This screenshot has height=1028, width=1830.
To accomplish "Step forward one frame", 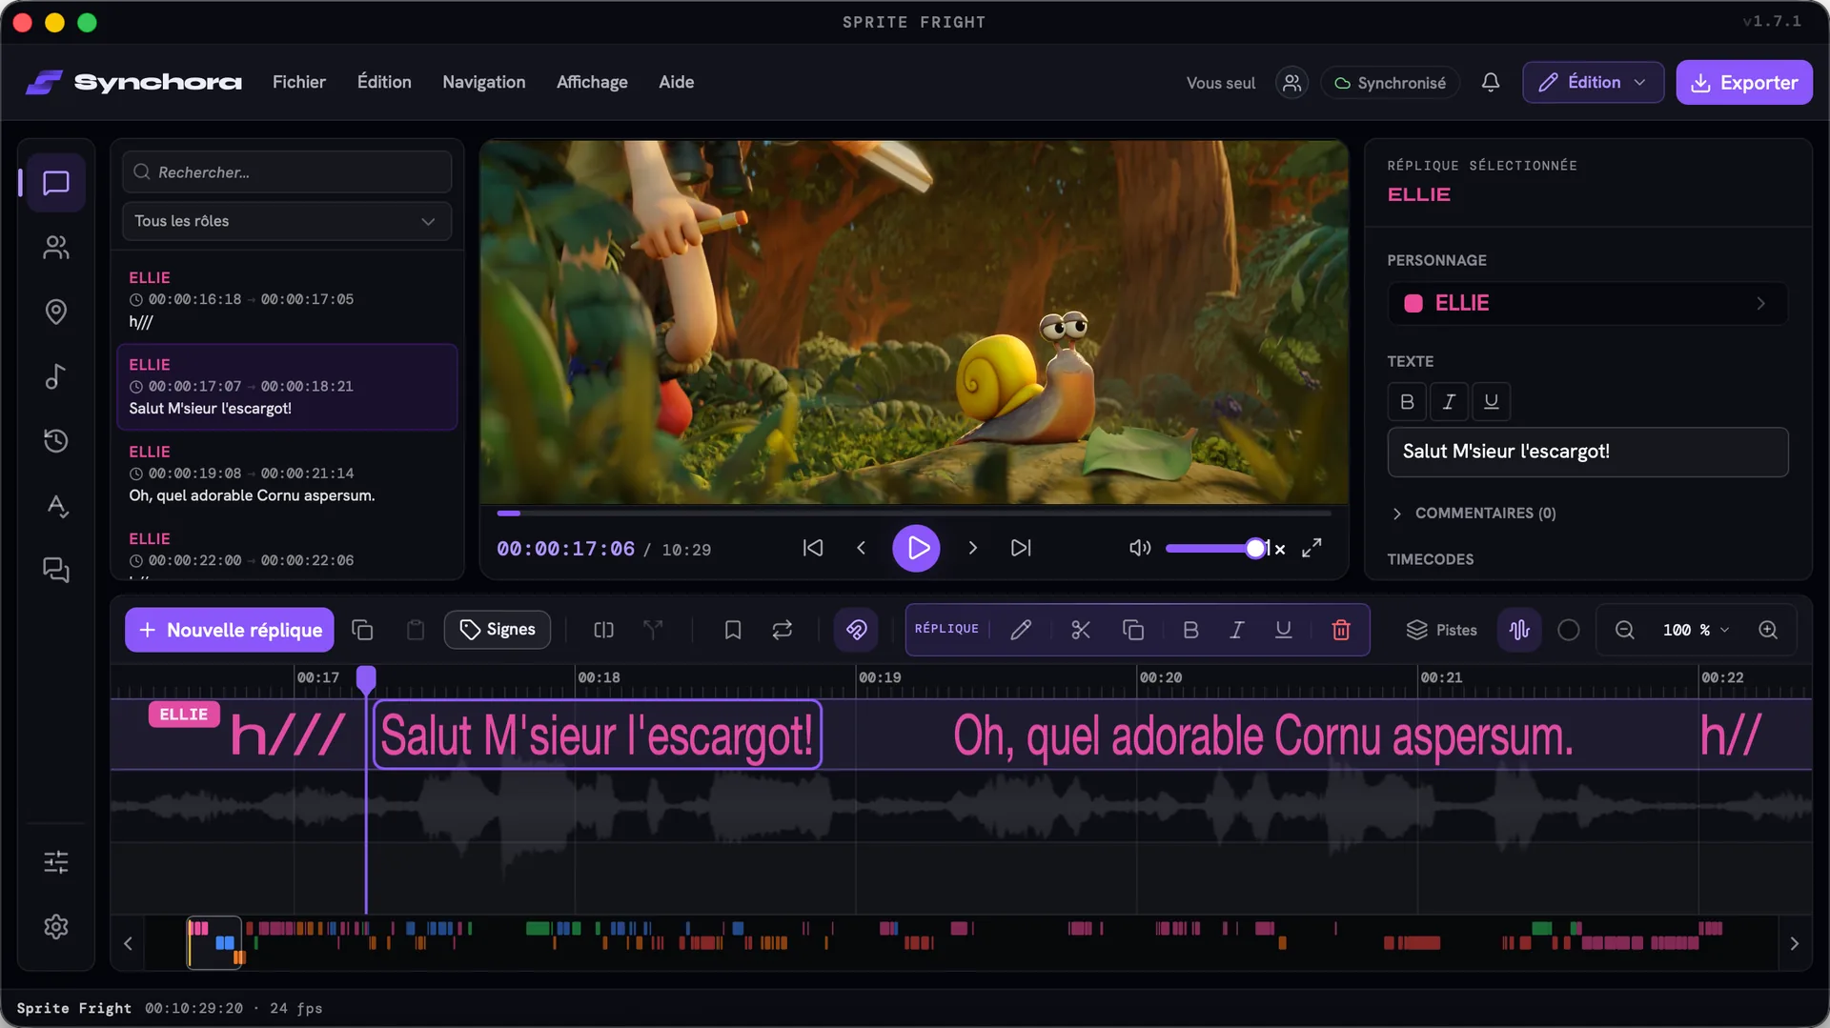I will pos(972,548).
